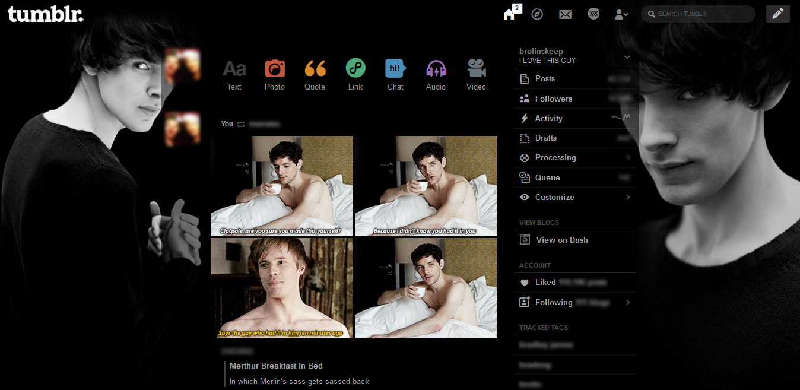This screenshot has width=800, height=390.
Task: Open the Tumblr home dashboard icon
Action: pos(509,14)
